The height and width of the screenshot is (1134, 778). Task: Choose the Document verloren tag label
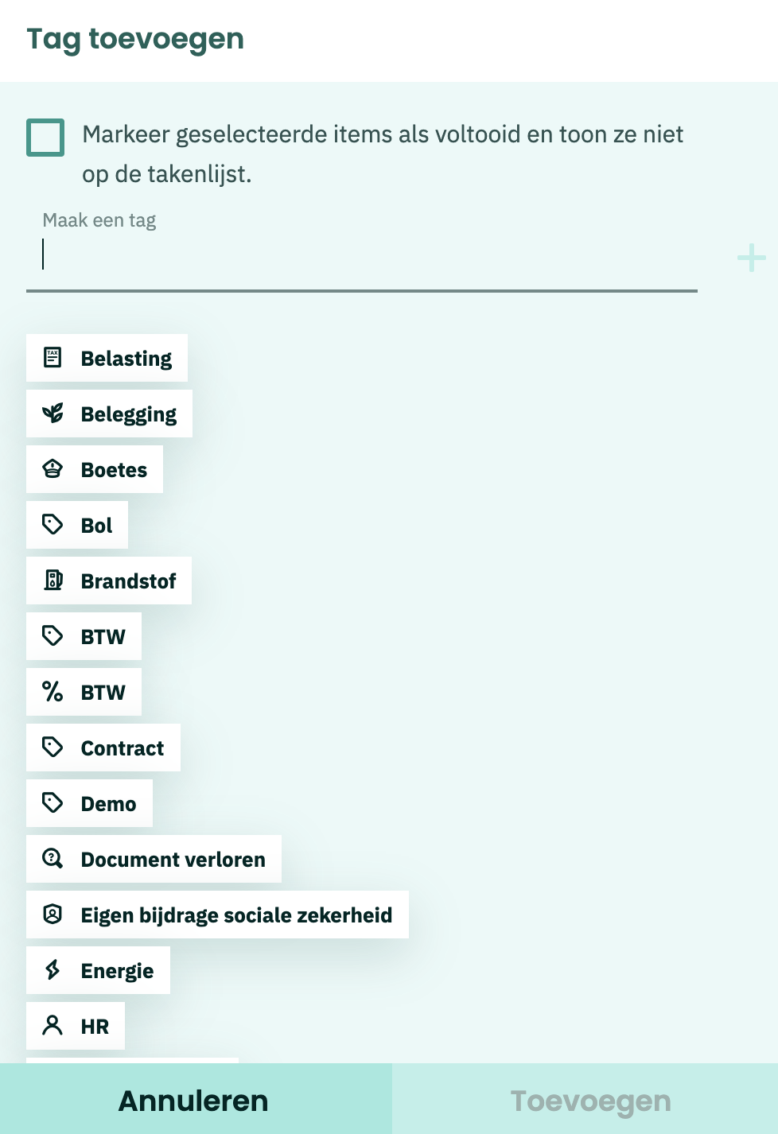[173, 860]
